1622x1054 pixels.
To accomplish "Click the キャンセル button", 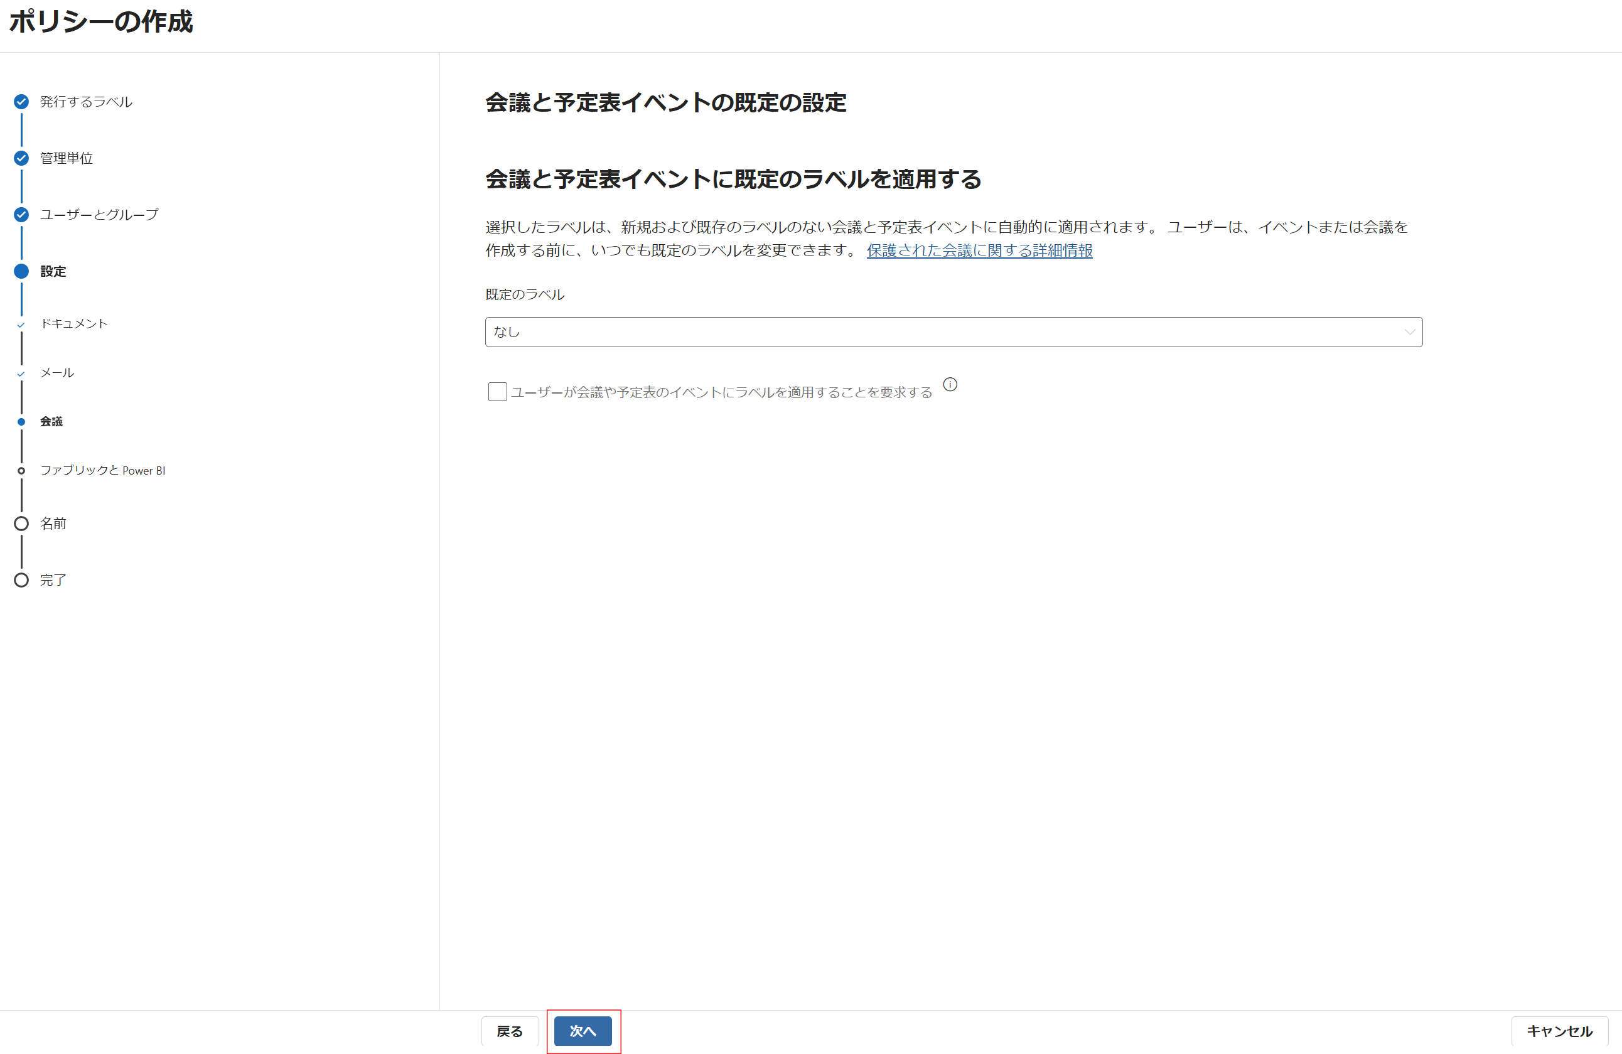I will (x=1559, y=1031).
